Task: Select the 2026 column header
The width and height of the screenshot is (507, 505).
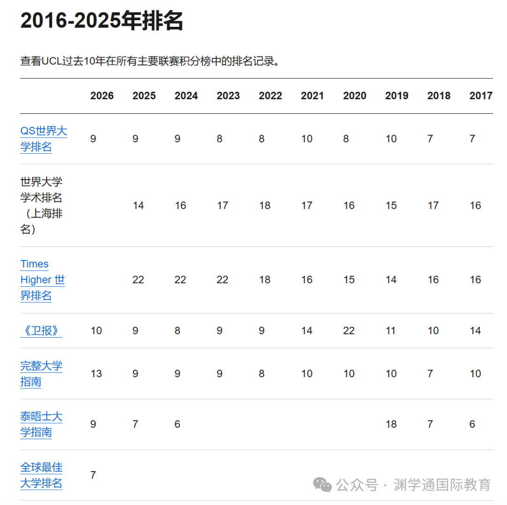Action: 102,96
